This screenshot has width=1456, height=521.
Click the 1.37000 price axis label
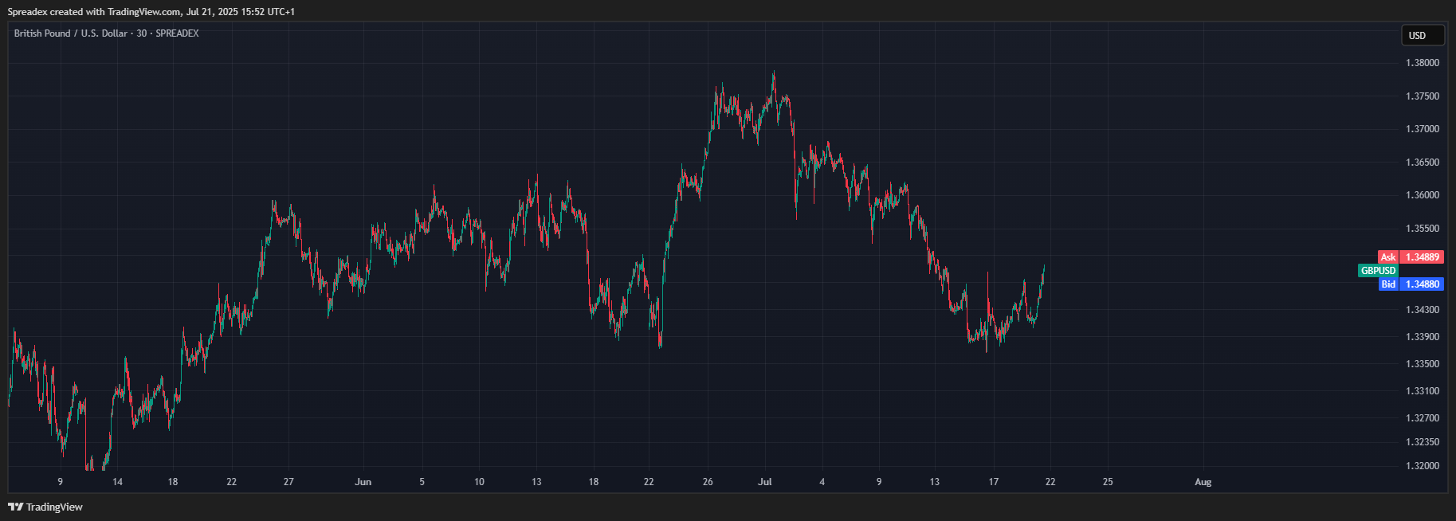point(1423,129)
